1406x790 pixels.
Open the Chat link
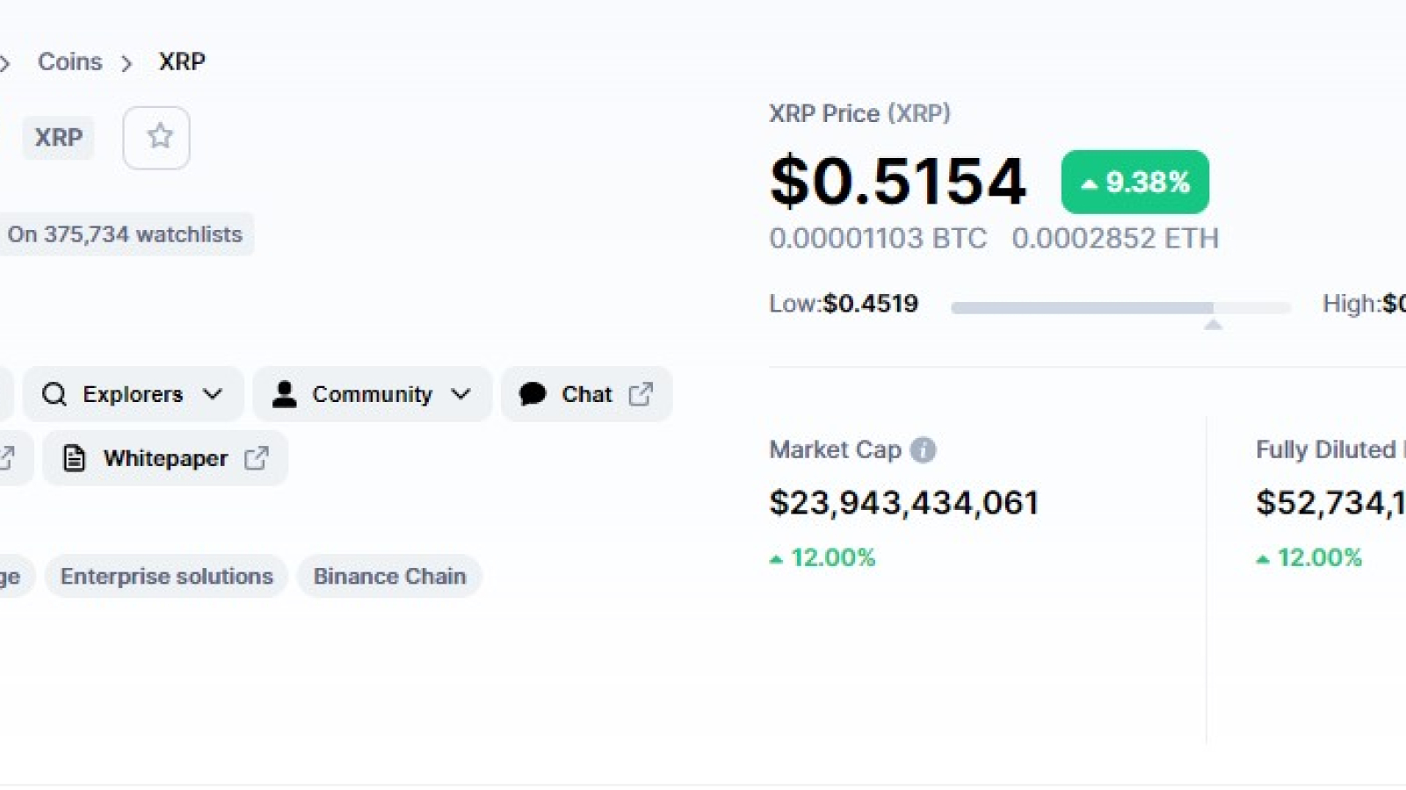pyautogui.click(x=586, y=394)
